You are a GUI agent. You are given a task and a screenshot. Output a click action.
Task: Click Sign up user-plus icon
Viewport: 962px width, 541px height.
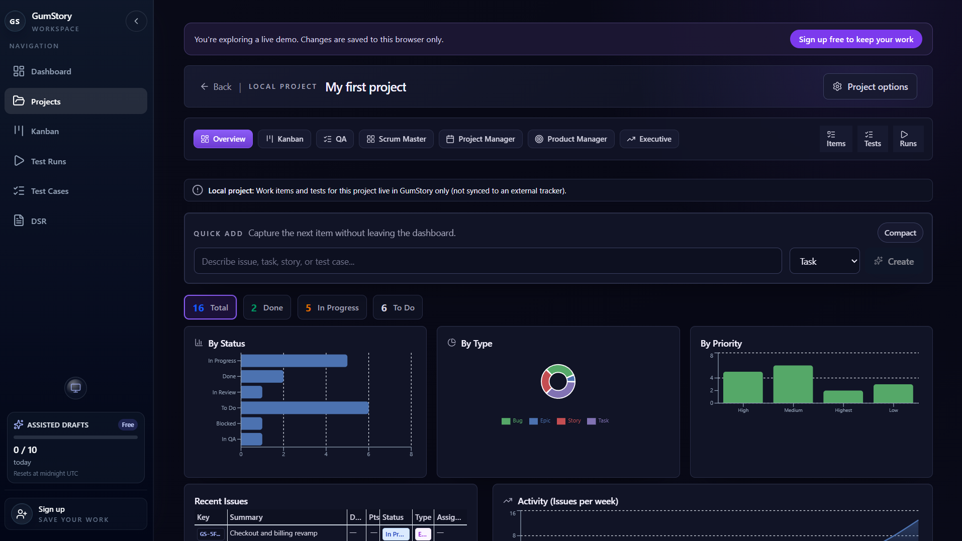tap(22, 514)
